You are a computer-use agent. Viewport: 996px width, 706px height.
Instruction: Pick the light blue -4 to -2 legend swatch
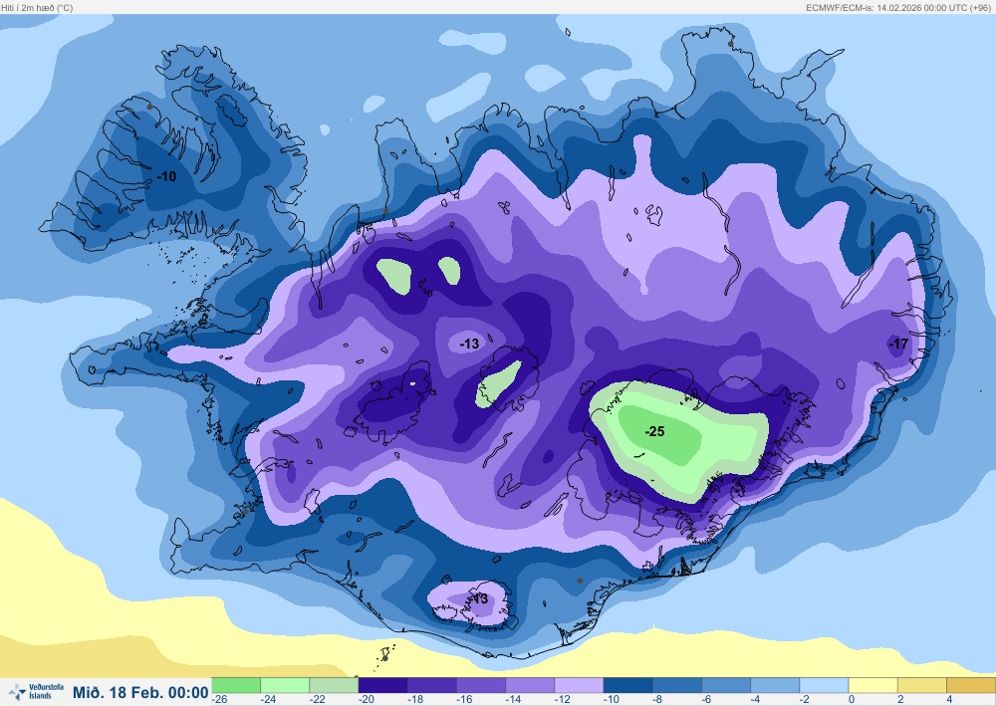(774, 685)
